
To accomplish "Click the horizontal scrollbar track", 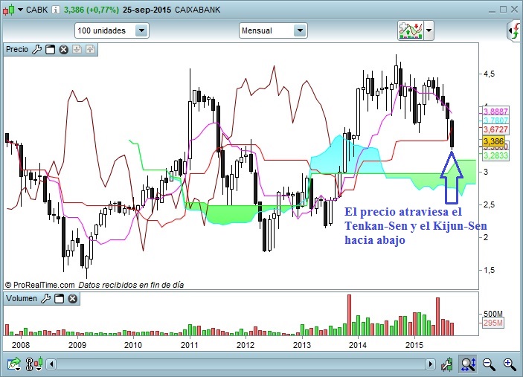I will click(x=240, y=364).
